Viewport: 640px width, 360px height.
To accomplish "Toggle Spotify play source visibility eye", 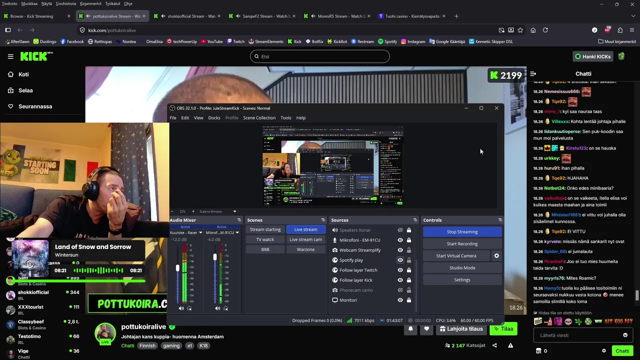I will [x=400, y=260].
